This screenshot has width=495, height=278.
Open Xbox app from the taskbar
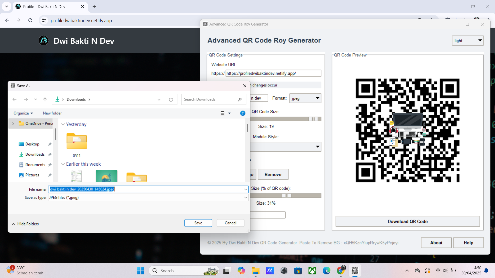(312, 271)
